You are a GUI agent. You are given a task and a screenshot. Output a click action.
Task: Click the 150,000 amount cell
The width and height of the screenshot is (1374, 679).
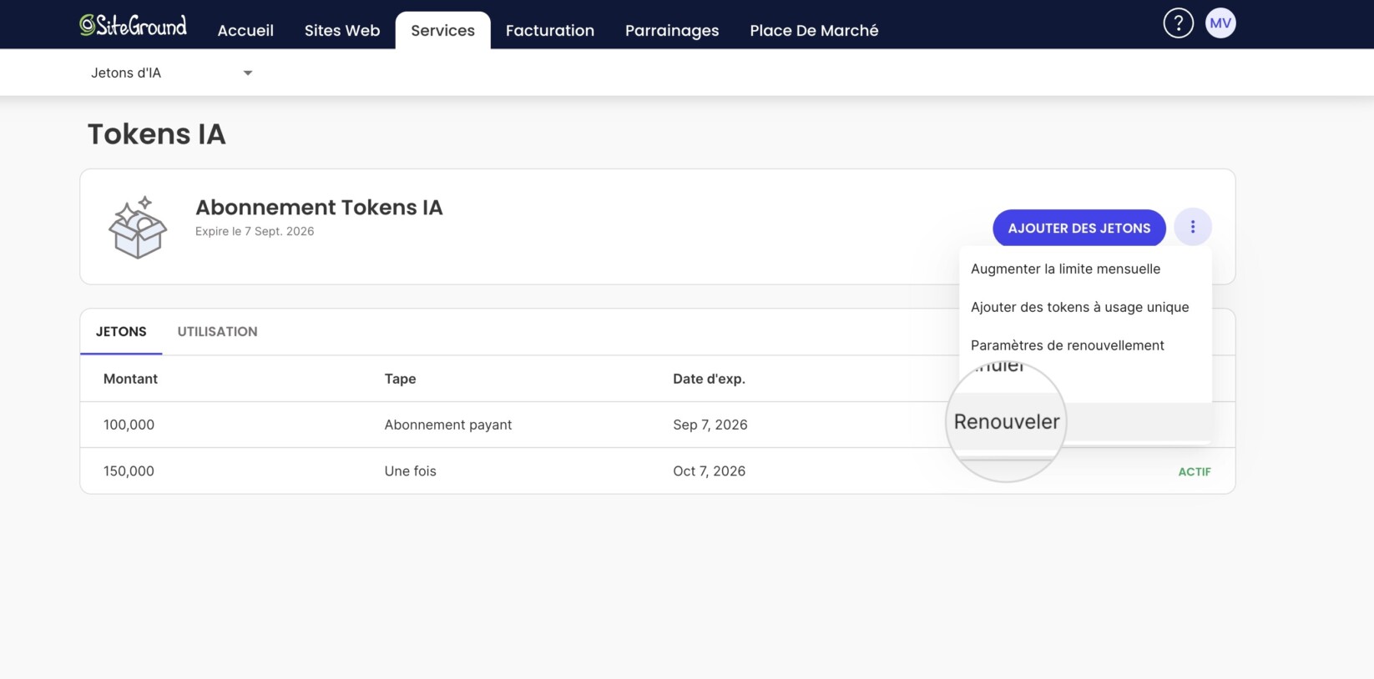click(x=129, y=471)
